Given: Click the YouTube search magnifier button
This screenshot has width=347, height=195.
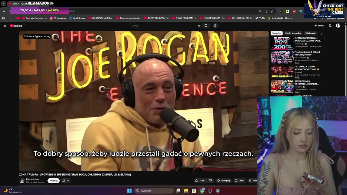Looking at the screenshot, I should coord(206,26).
